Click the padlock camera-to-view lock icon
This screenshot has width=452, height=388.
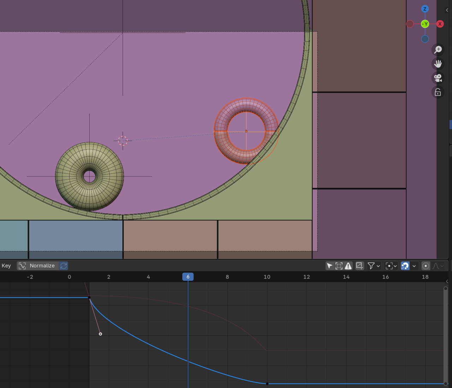tap(438, 92)
